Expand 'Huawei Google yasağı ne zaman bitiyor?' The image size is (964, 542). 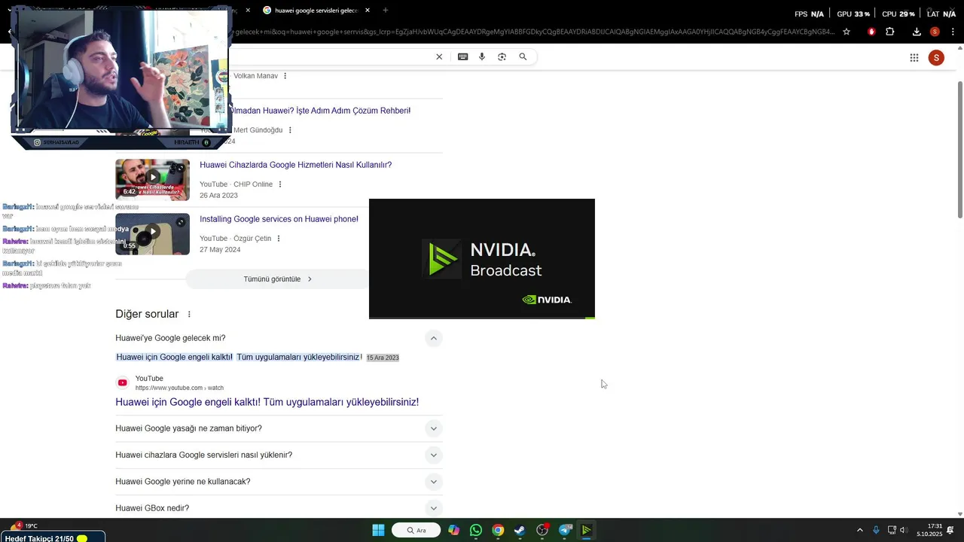(x=433, y=429)
